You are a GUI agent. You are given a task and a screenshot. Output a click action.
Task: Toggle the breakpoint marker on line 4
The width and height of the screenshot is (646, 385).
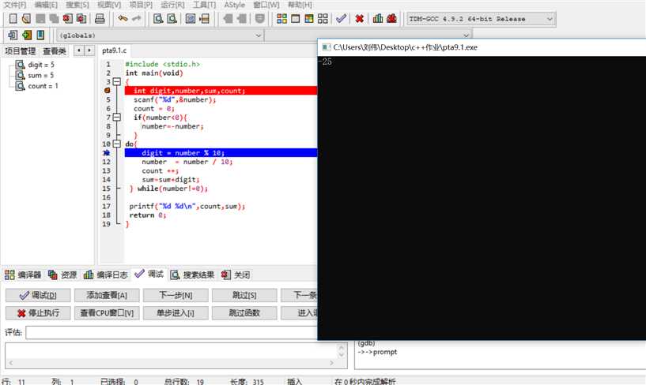click(x=107, y=91)
